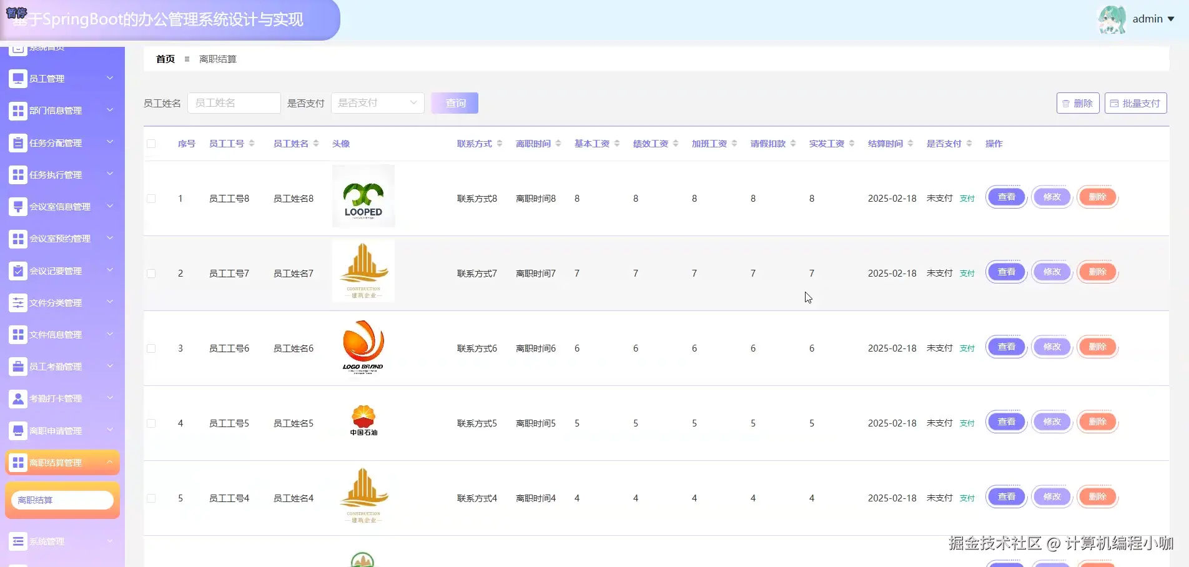Click the 会议记要管理 checklist icon

pos(18,271)
